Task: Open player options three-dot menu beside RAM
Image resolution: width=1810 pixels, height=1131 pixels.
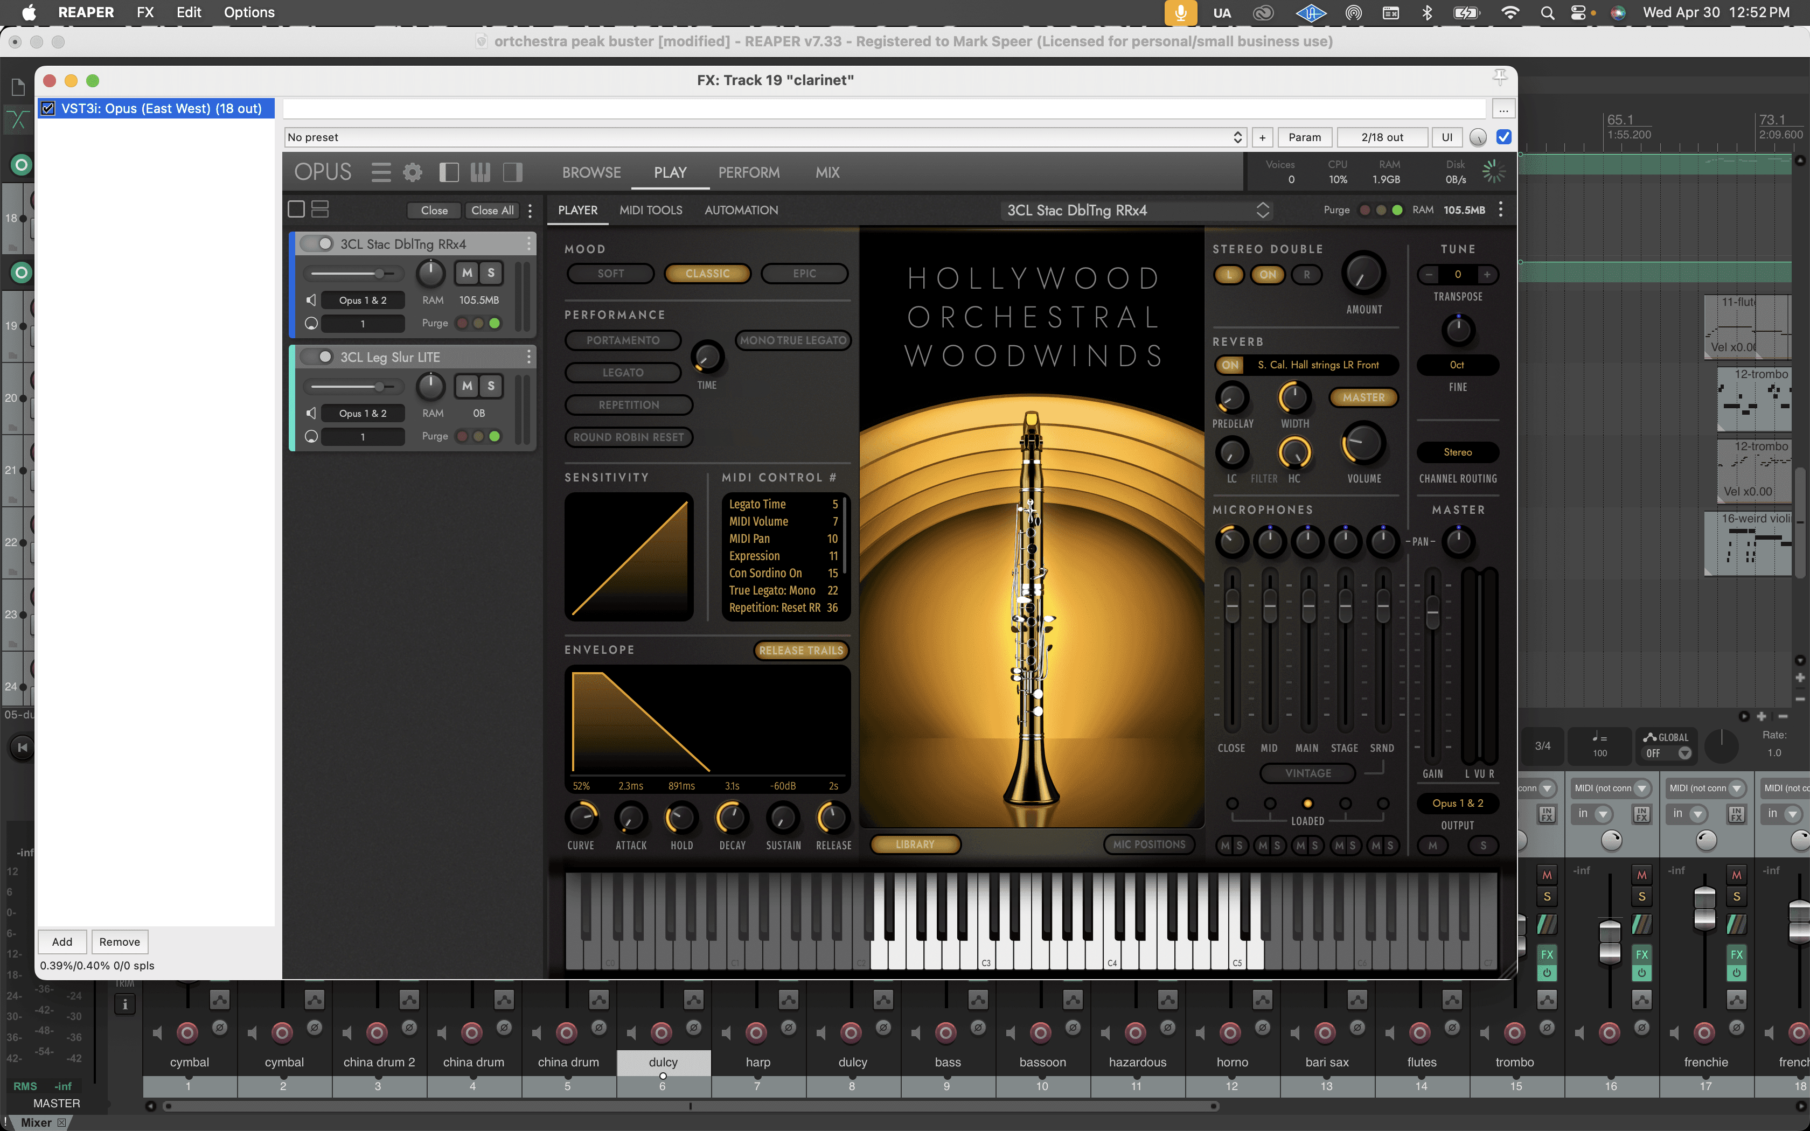Action: coord(1500,210)
